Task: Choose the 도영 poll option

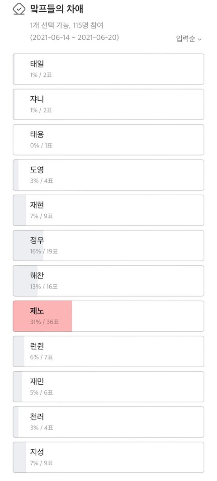Action: click(x=108, y=175)
